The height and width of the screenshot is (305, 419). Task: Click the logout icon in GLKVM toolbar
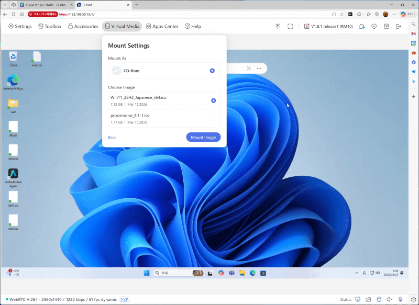(399, 26)
